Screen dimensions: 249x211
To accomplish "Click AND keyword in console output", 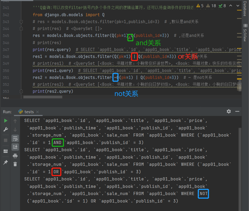I will pyautogui.click(x=57, y=143).
